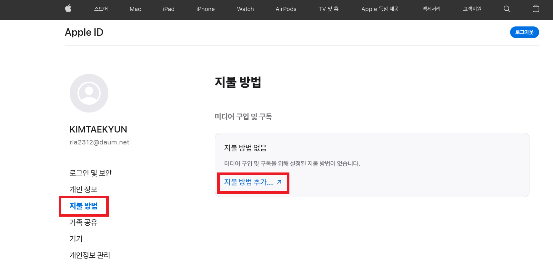Open the Mac menu item
Viewport: 553px width, 275px height.
[x=135, y=9]
